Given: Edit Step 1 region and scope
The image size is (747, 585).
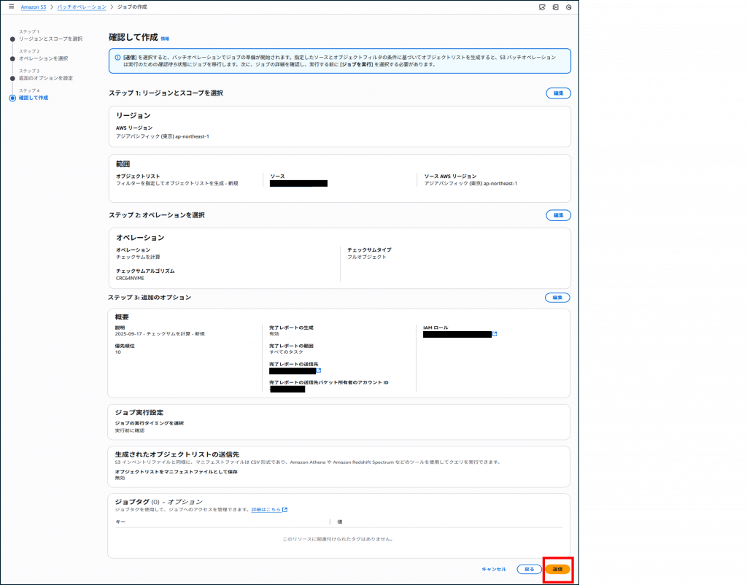Looking at the screenshot, I should point(558,93).
